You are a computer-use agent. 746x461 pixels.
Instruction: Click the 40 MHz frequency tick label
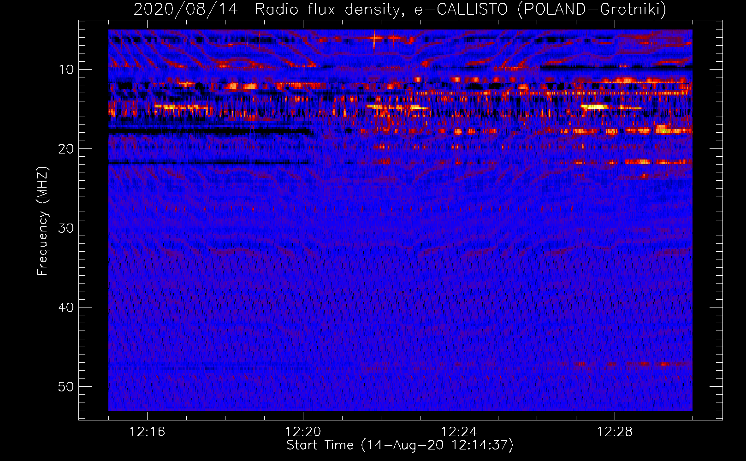point(66,307)
